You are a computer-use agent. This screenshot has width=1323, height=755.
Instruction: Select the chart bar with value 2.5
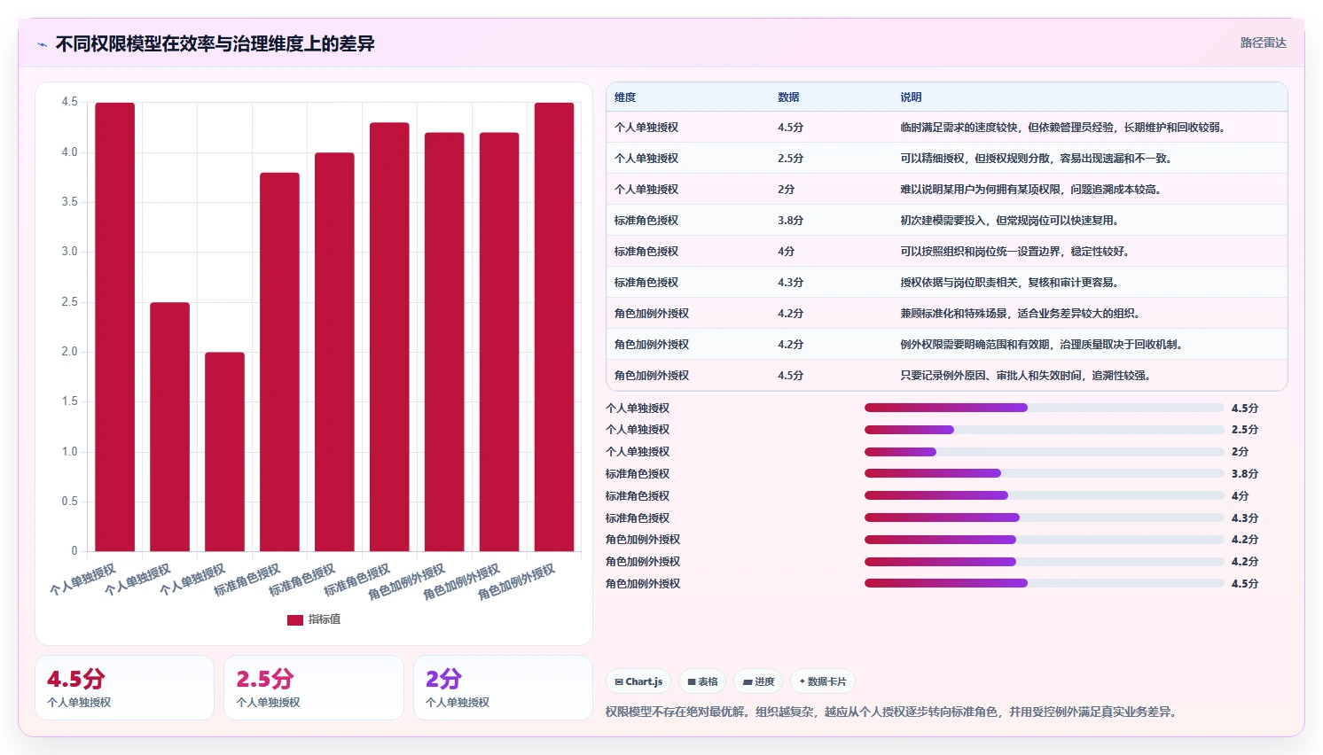coord(169,427)
